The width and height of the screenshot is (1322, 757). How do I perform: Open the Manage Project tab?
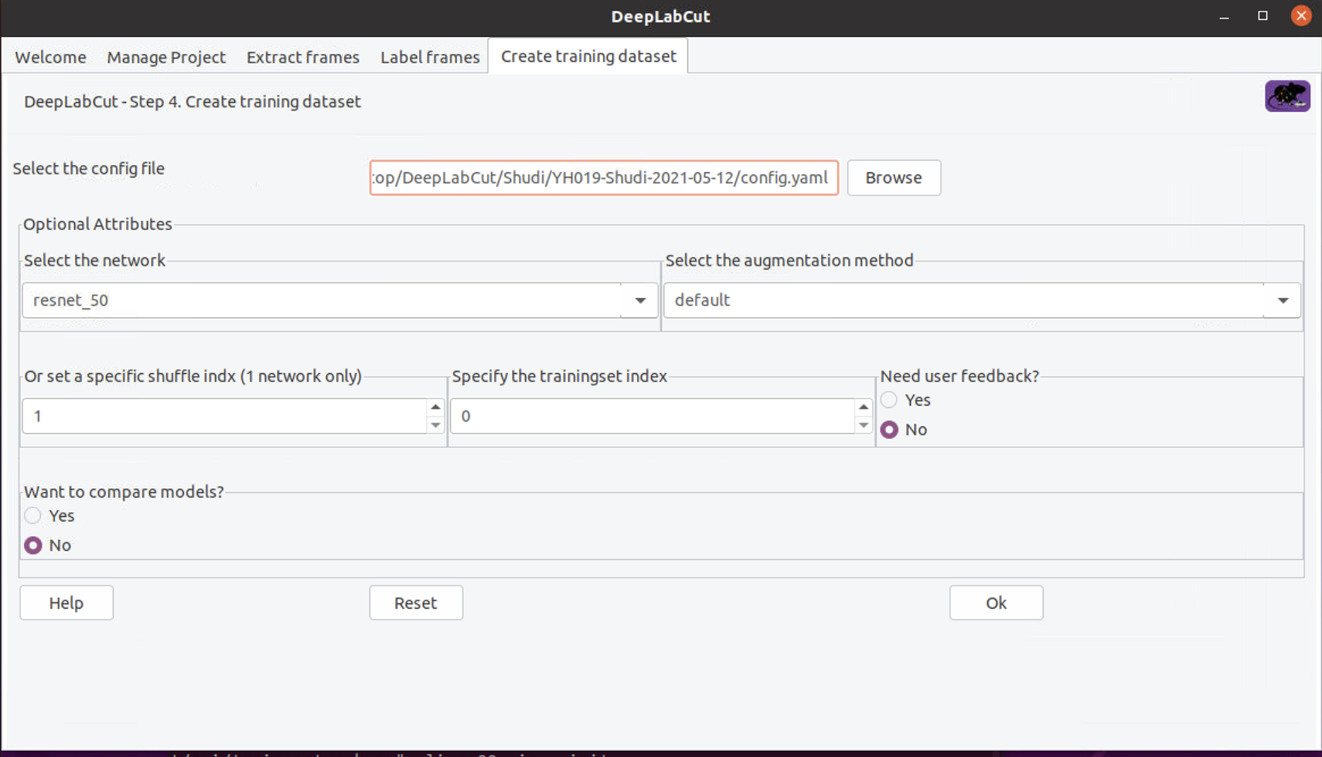pos(166,56)
